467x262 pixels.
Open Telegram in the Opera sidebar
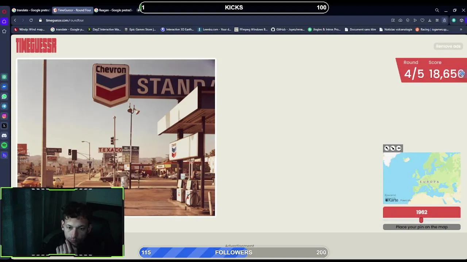[x=4, y=106]
